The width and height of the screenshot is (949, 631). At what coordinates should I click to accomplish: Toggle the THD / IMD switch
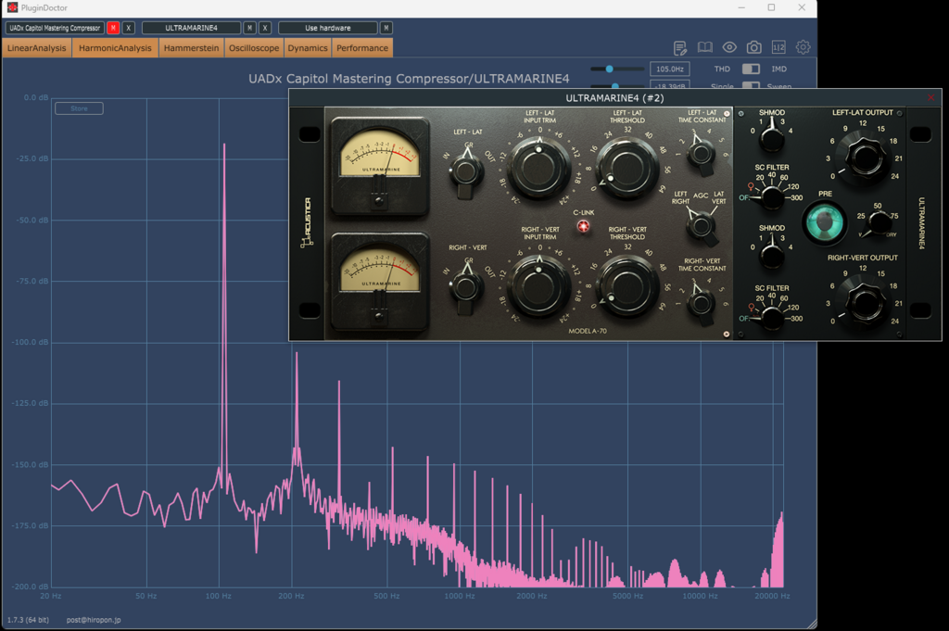[x=751, y=69]
